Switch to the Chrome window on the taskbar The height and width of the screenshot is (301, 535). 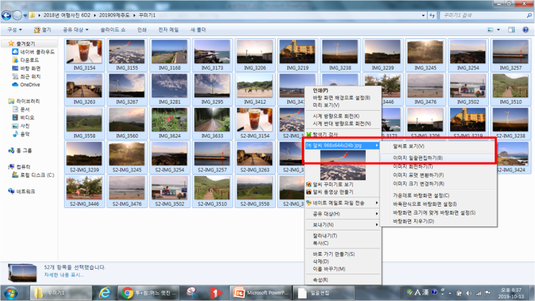coord(149,292)
